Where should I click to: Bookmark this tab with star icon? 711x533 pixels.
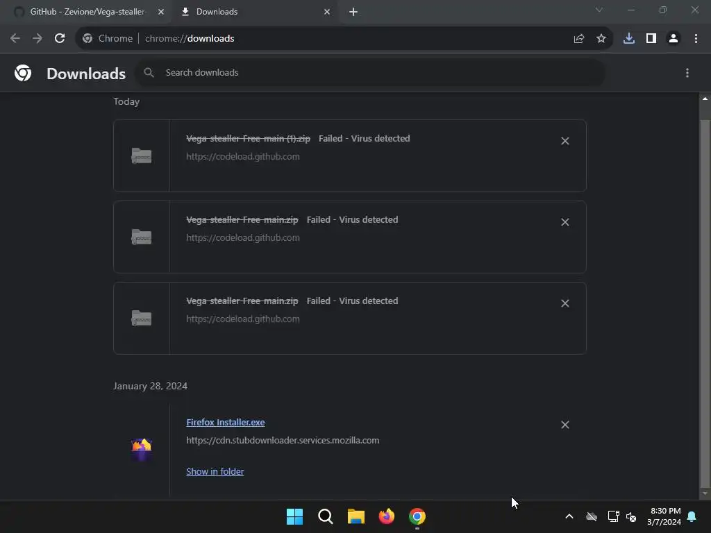(x=601, y=39)
